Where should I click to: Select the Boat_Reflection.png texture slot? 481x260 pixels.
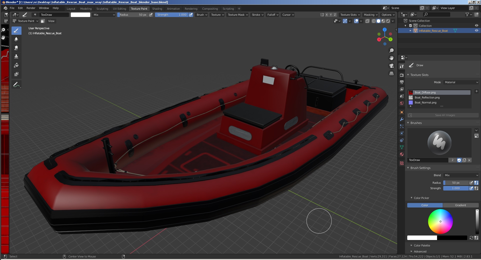[x=439, y=97]
